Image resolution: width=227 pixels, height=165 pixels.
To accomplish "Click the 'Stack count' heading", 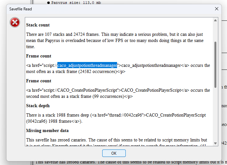I will pos(38,25).
